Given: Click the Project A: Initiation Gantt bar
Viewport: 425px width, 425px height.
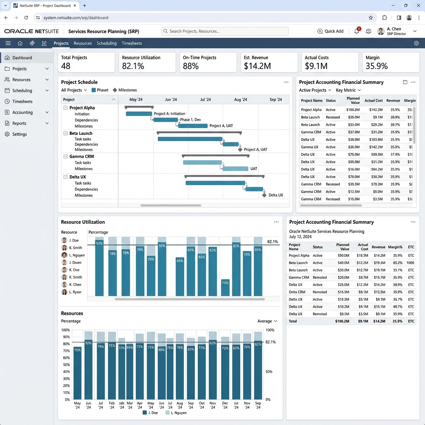Looking at the screenshot, I should pos(139,114).
